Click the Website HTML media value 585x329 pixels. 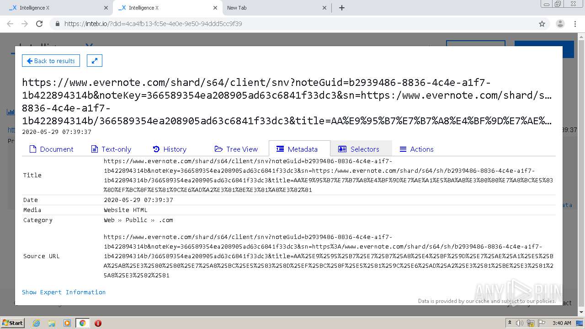point(126,210)
